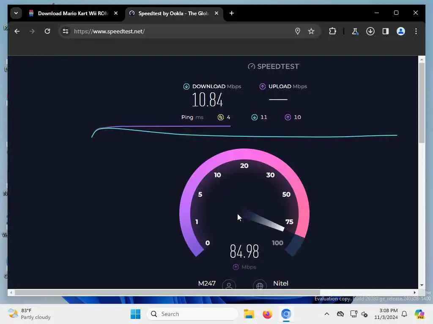
Task: Open the clock and date flyout
Action: pos(386,314)
